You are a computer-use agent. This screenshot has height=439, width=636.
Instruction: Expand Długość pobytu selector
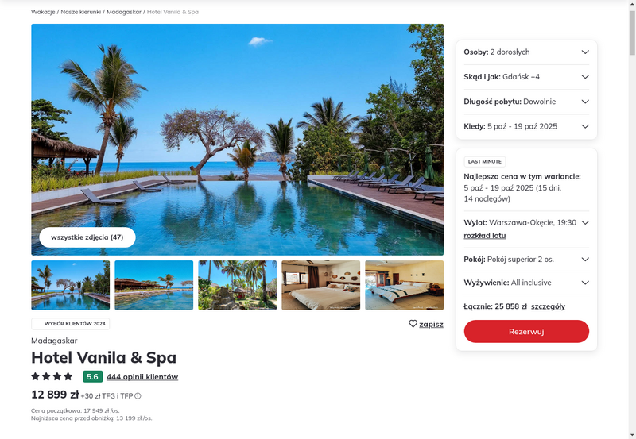click(526, 102)
